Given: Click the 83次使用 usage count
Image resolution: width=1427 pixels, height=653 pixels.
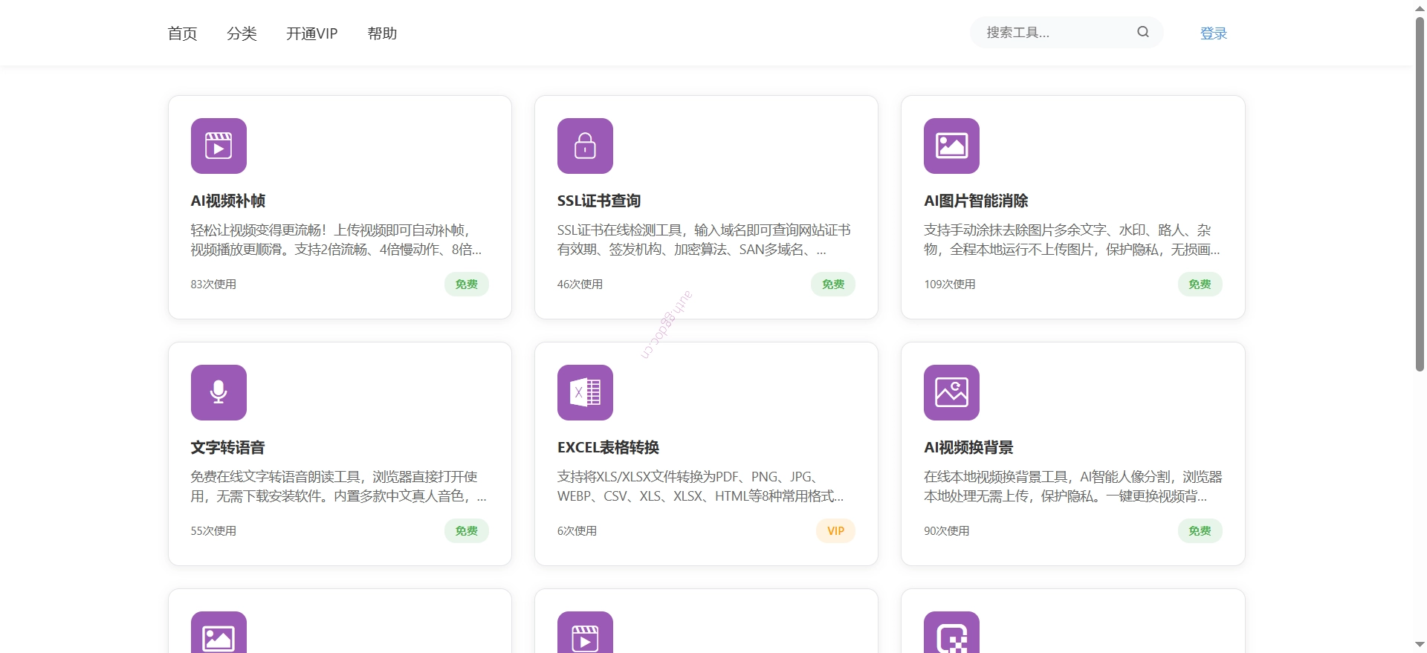Looking at the screenshot, I should [x=214, y=285].
